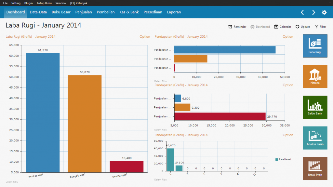Open the Calendar from the toolbar
The height and width of the screenshot is (187, 333).
(283, 27)
